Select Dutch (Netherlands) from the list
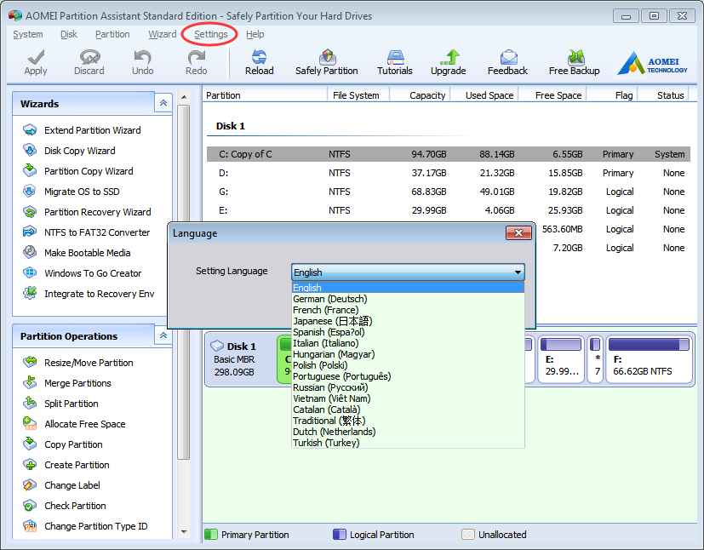The height and width of the screenshot is (550, 704). click(408, 432)
